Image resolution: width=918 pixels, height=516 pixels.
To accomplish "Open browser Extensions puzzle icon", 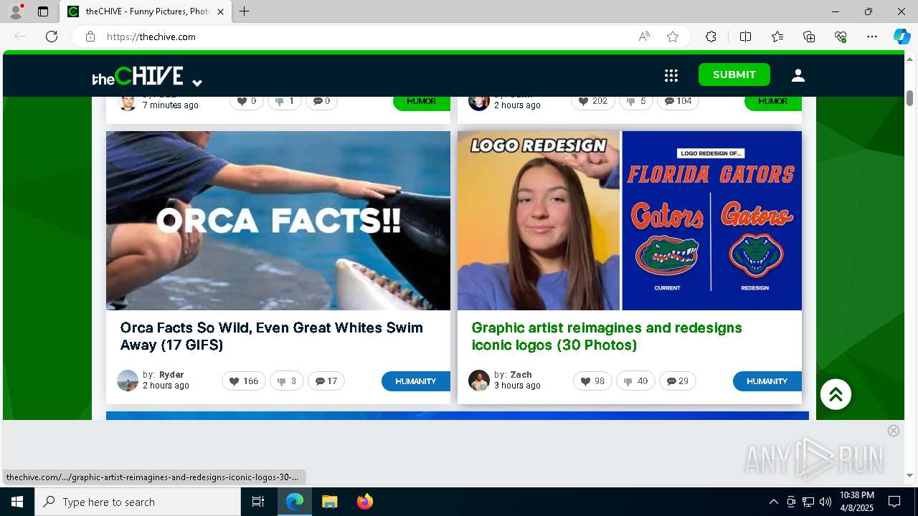I will click(711, 37).
